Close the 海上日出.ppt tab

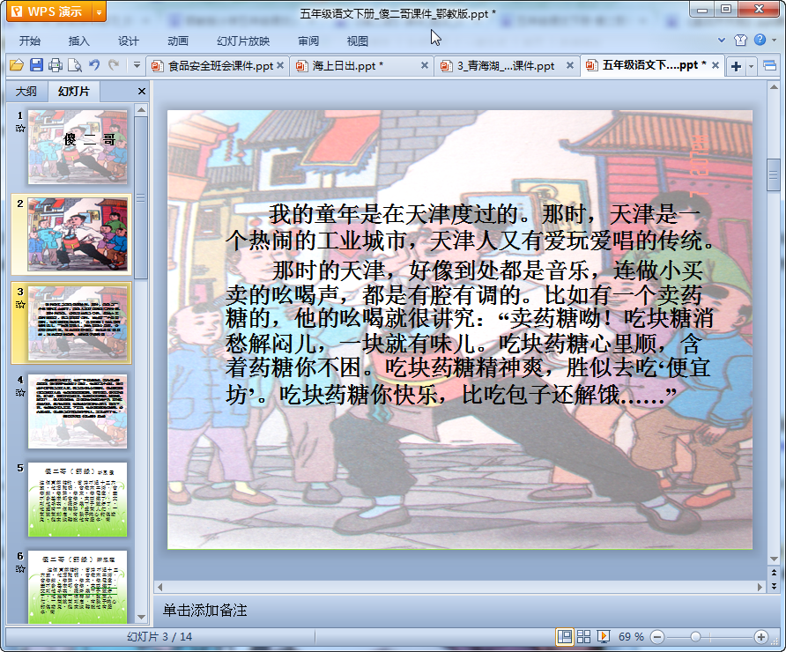425,65
